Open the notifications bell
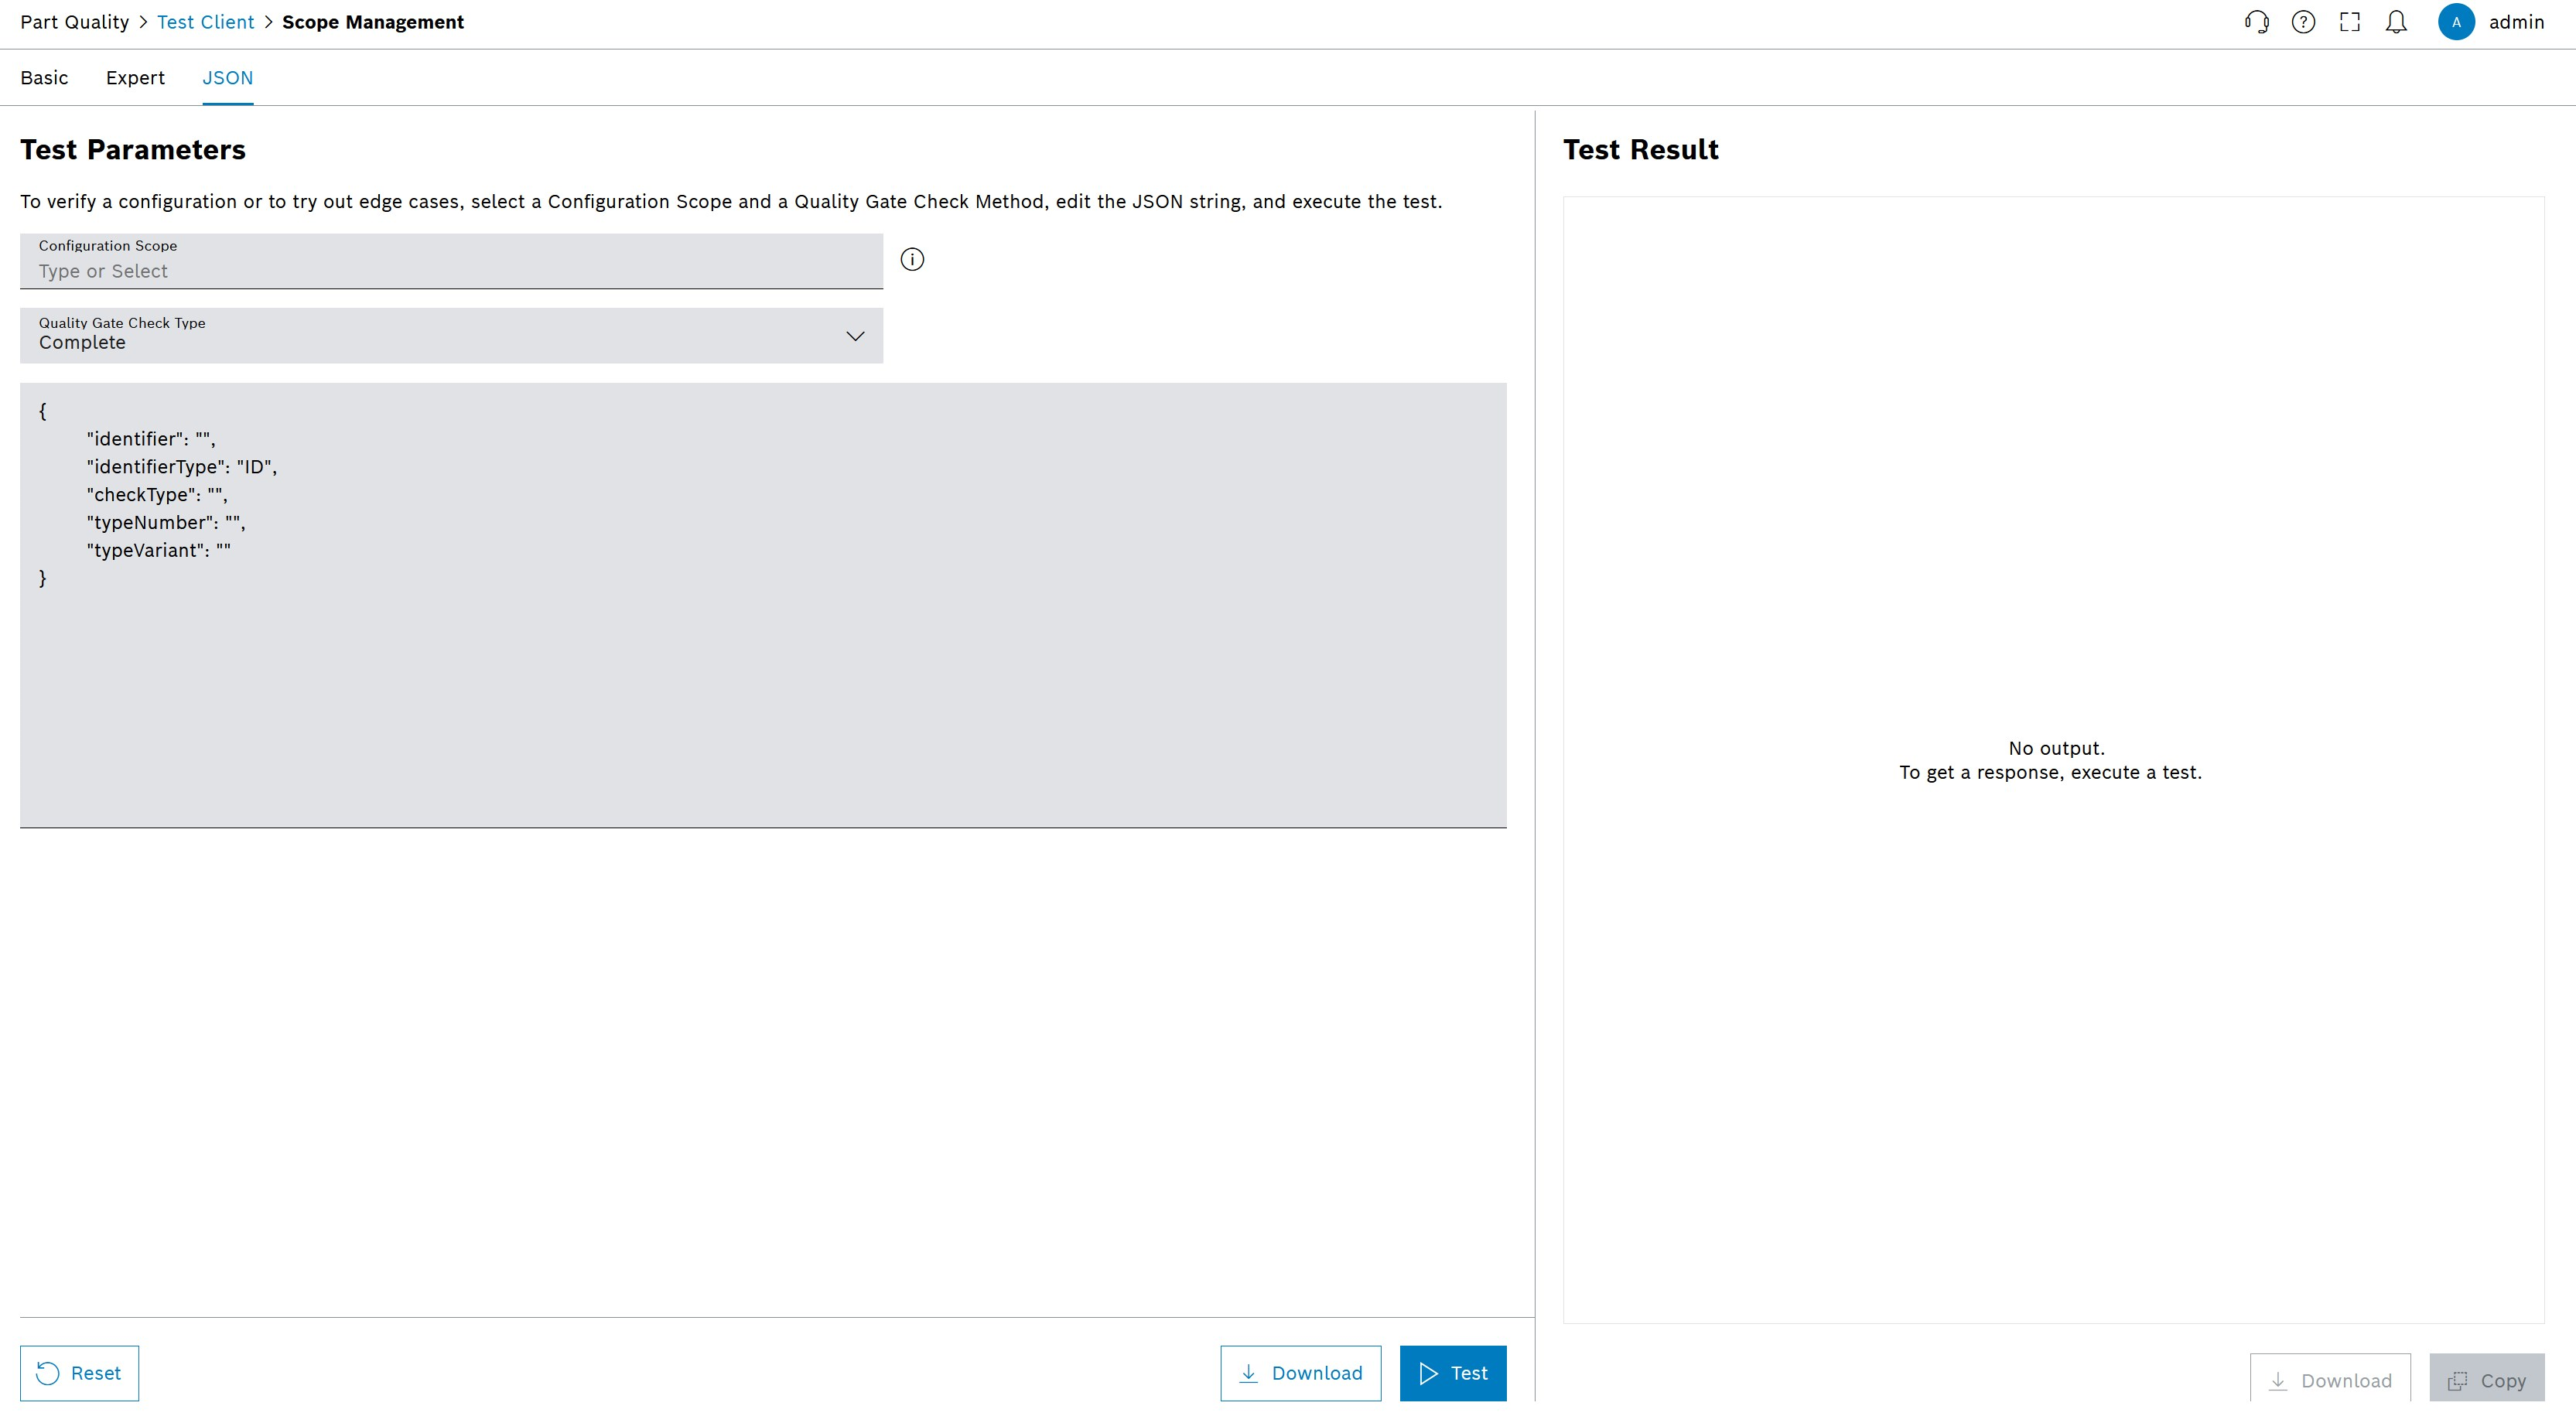 coord(2396,22)
